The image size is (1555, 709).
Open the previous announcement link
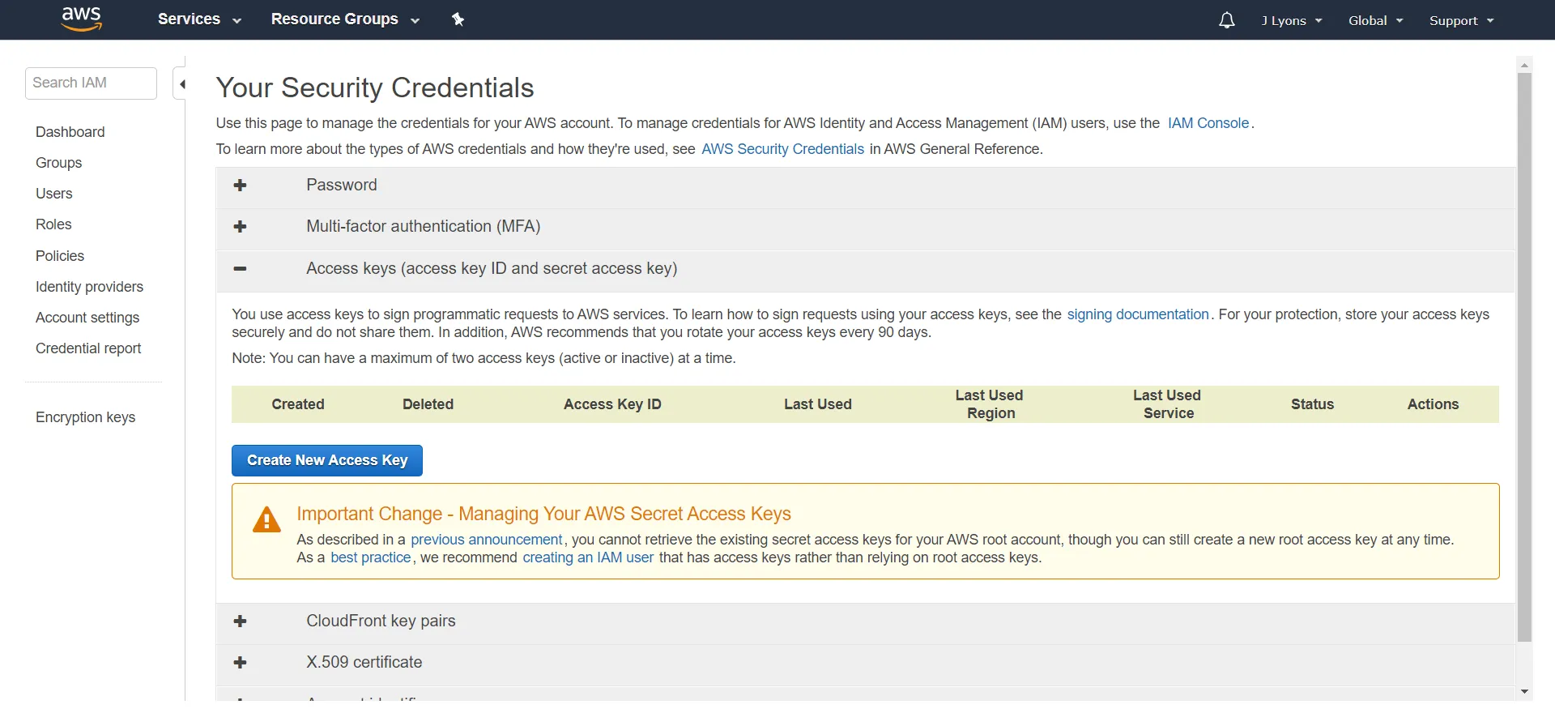[x=486, y=540]
